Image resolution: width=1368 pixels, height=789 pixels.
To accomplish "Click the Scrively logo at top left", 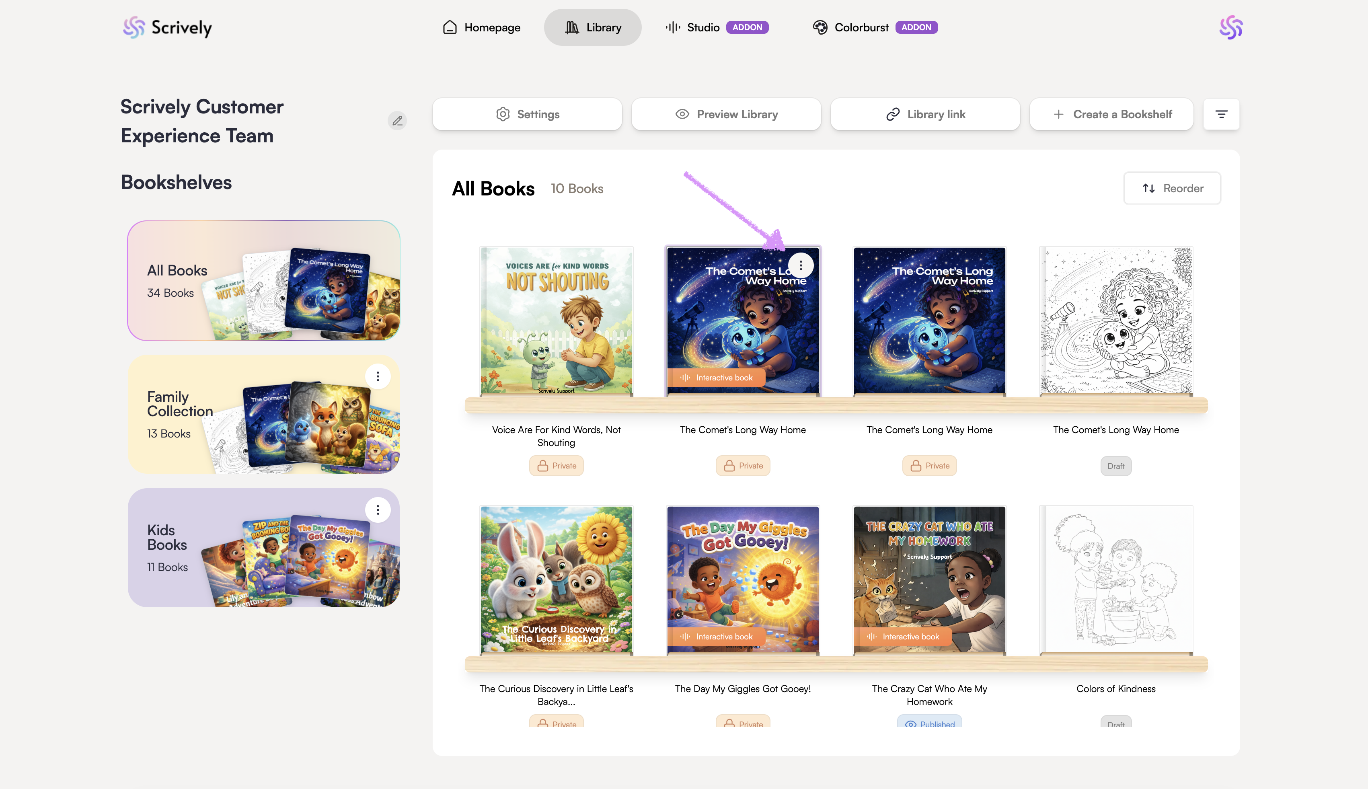I will [167, 27].
